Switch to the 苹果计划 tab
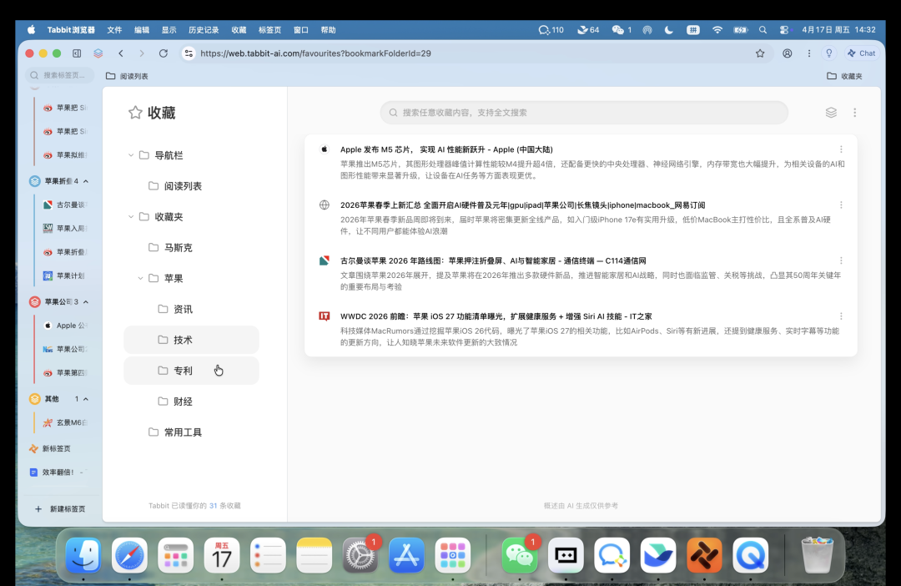This screenshot has width=901, height=586. coord(65,276)
